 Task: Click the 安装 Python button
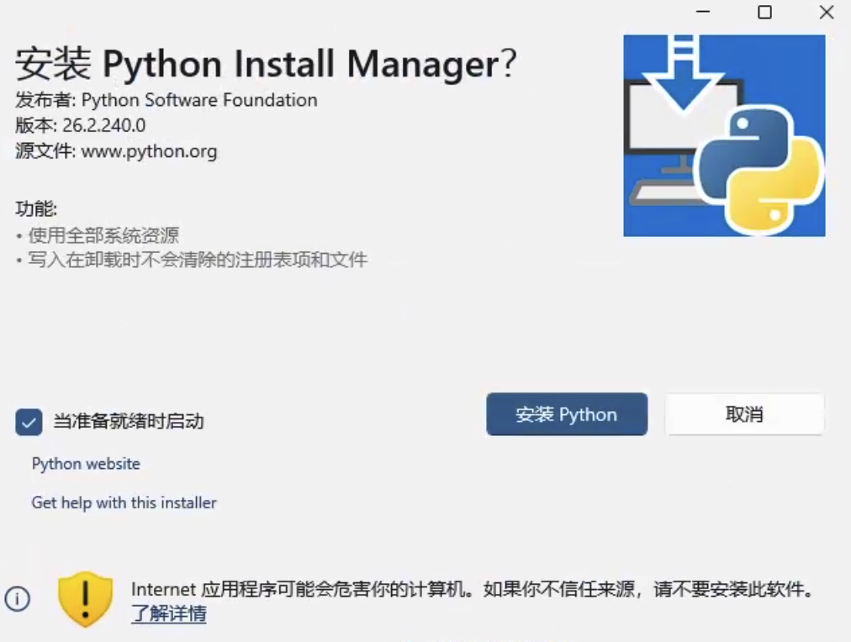click(x=567, y=414)
